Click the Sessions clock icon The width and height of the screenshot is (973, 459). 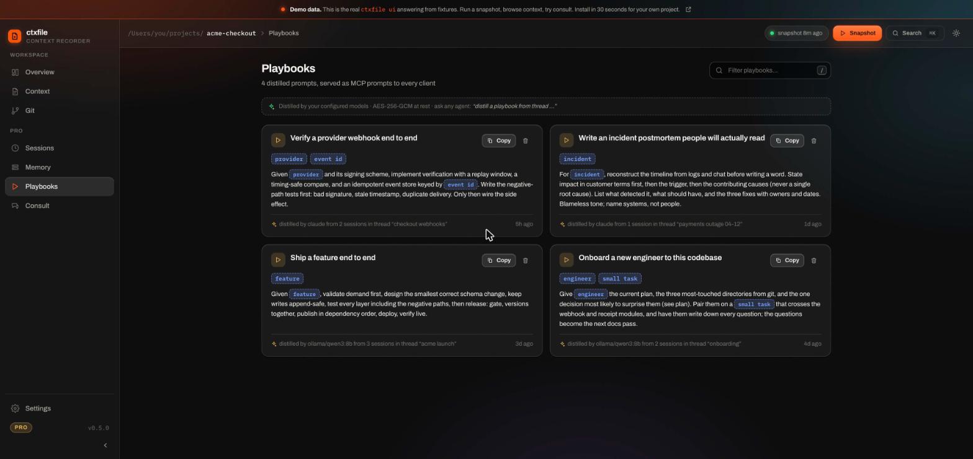click(x=15, y=148)
